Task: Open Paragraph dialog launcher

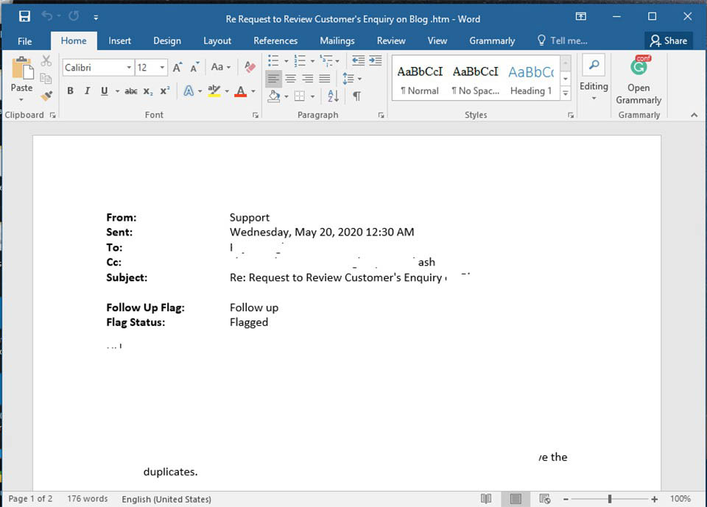Action: (x=381, y=116)
